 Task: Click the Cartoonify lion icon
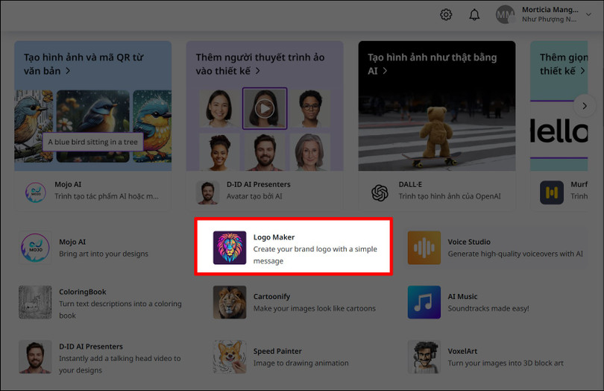pos(230,302)
